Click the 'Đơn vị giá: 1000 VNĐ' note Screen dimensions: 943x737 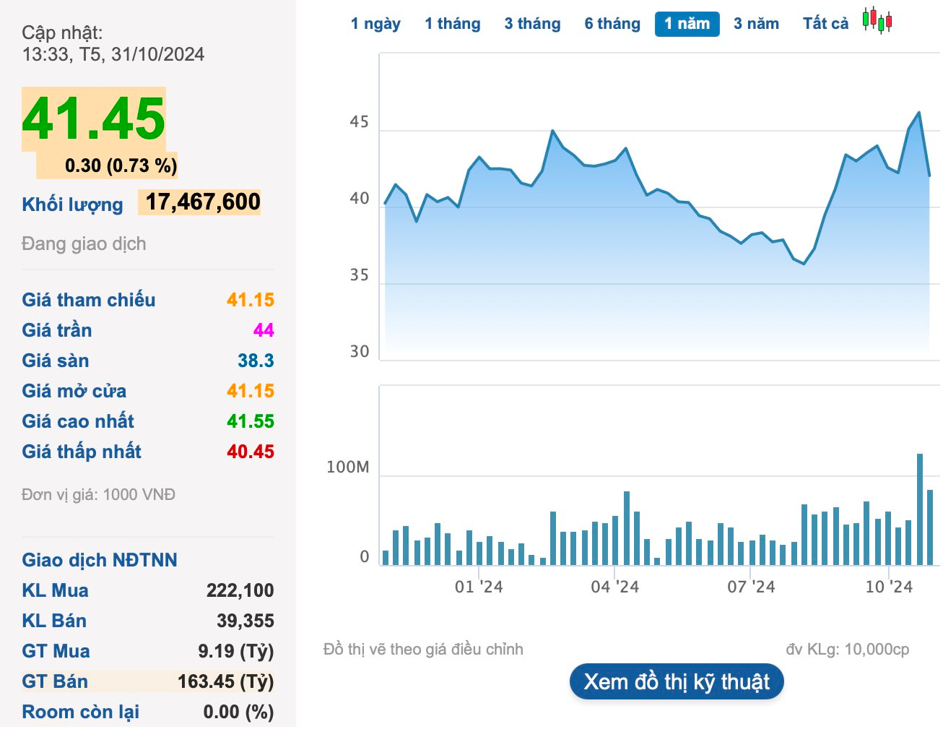click(x=99, y=495)
